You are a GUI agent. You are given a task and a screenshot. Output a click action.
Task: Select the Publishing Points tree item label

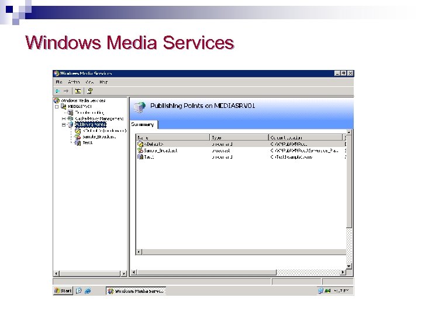[x=91, y=125]
